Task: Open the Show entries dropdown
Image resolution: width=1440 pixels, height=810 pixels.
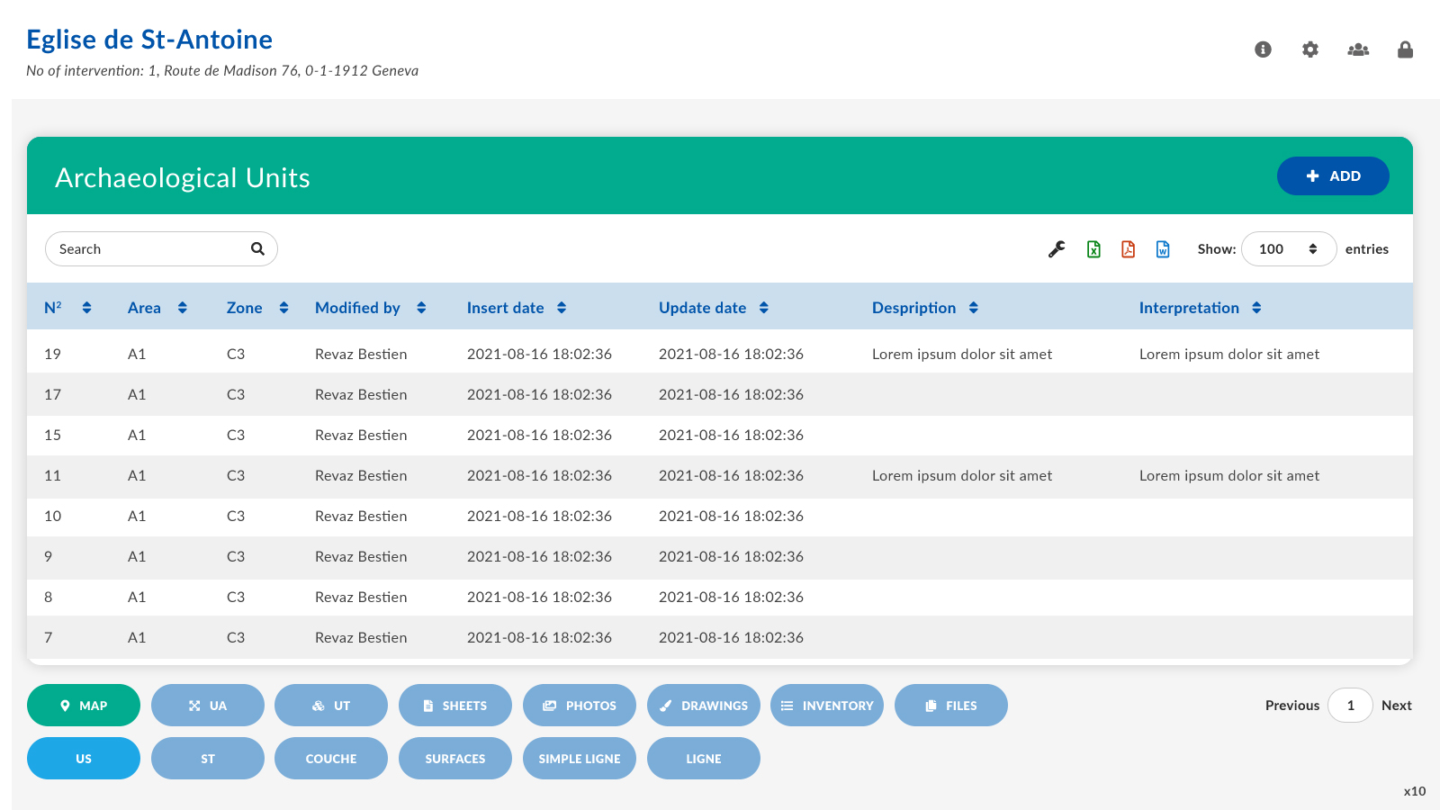Action: (x=1288, y=249)
